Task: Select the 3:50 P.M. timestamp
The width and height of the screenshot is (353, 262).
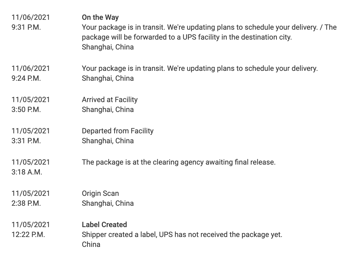Action: point(26,110)
